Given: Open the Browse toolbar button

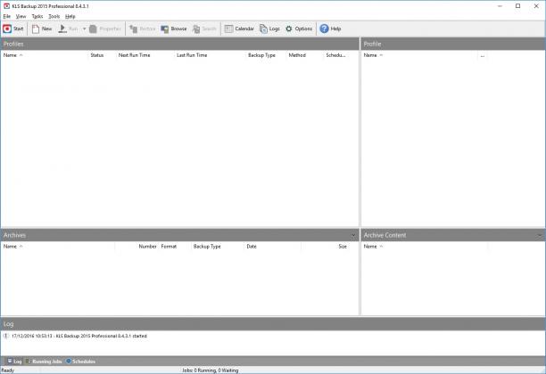Looking at the screenshot, I should coord(174,28).
